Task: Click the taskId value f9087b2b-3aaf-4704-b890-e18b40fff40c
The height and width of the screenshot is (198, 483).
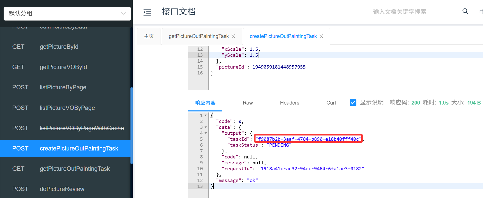Action: coord(308,139)
